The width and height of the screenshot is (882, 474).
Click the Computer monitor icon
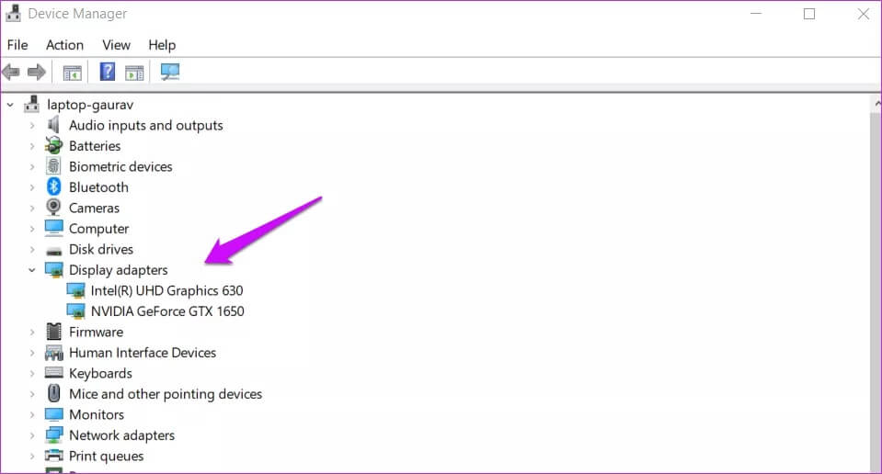click(54, 228)
